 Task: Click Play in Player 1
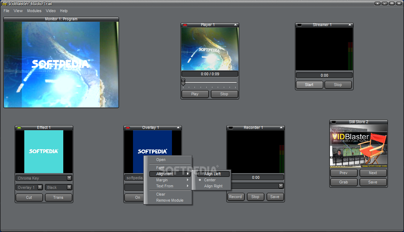pos(195,94)
